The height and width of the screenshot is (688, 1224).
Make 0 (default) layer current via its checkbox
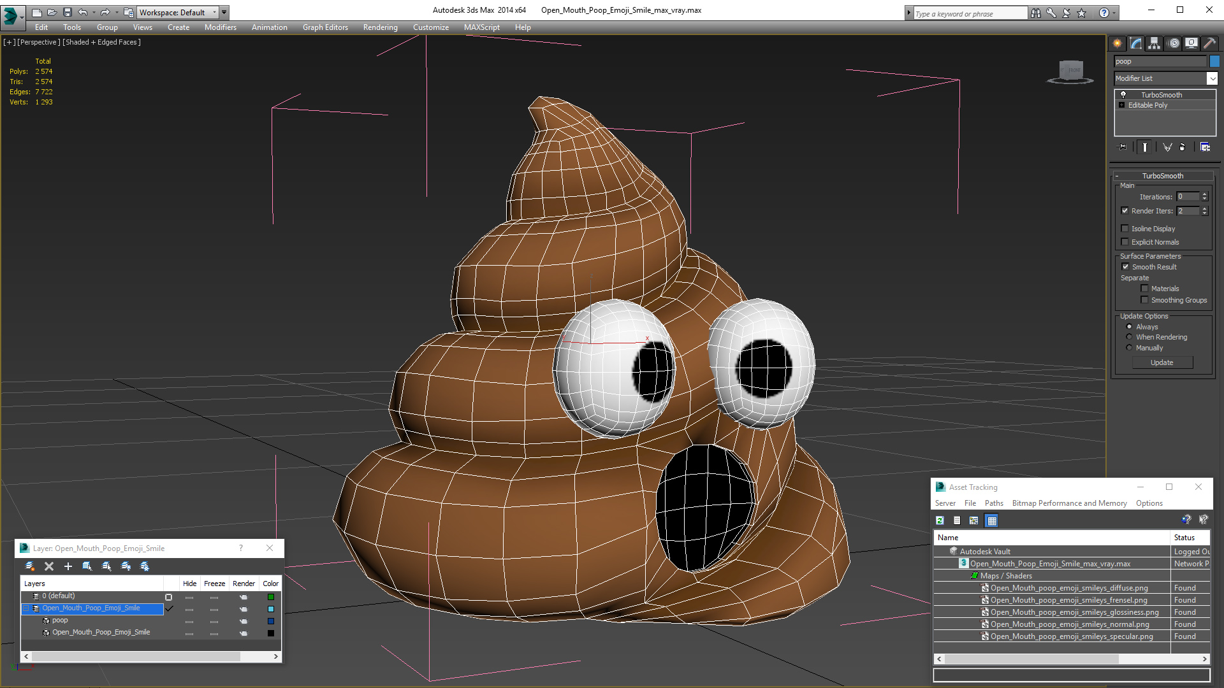click(x=168, y=597)
